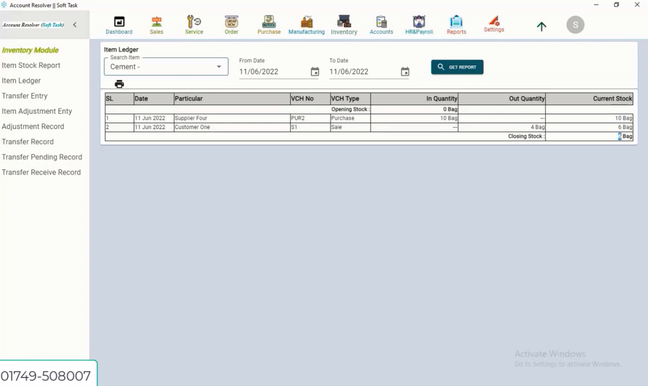Click the Accounts module icon
Image resolution: width=648 pixels, height=386 pixels.
pos(381,24)
